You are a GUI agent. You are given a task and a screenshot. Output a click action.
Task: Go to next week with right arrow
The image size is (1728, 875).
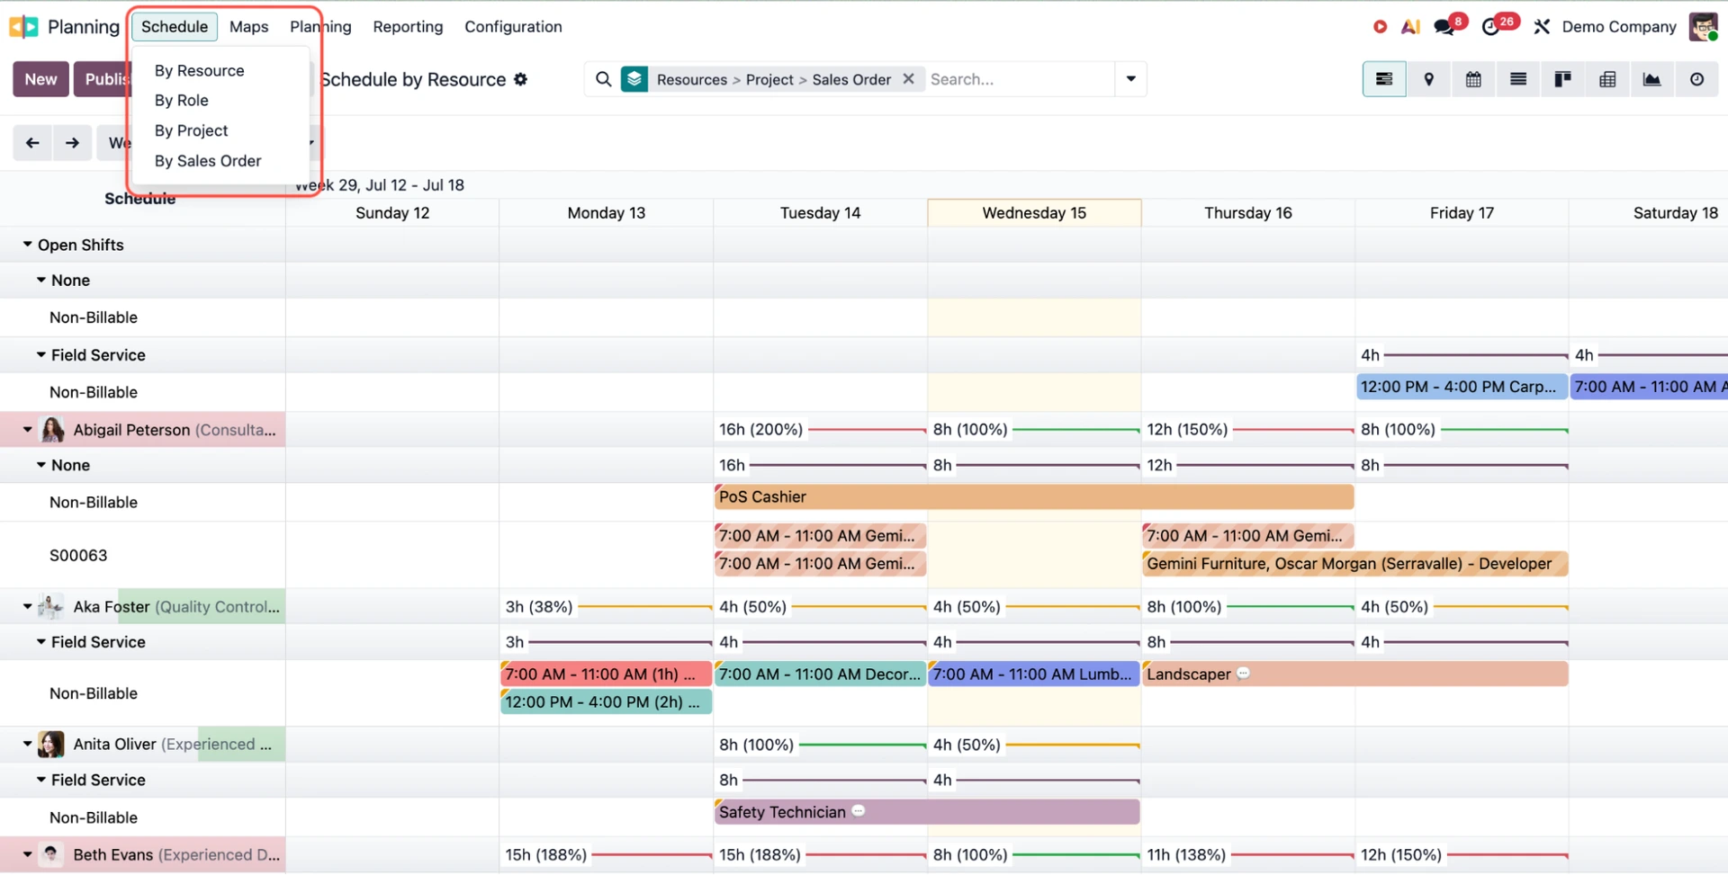point(72,143)
